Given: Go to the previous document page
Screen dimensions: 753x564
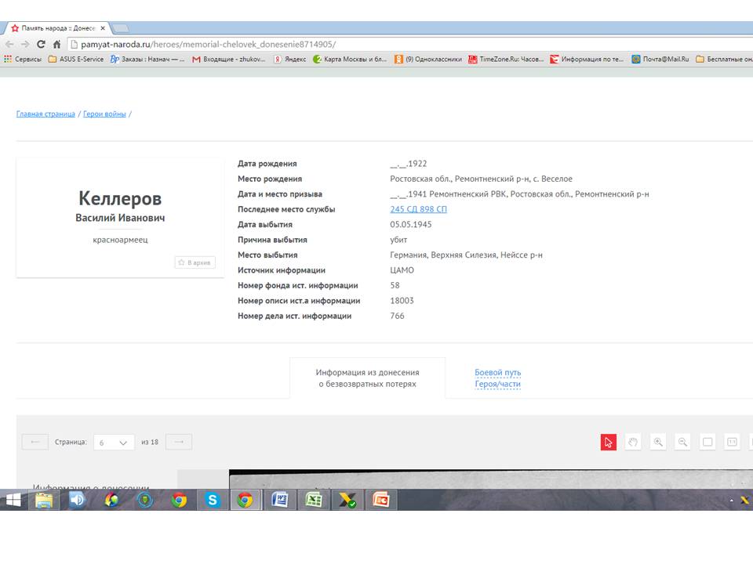Looking at the screenshot, I should coord(35,442).
